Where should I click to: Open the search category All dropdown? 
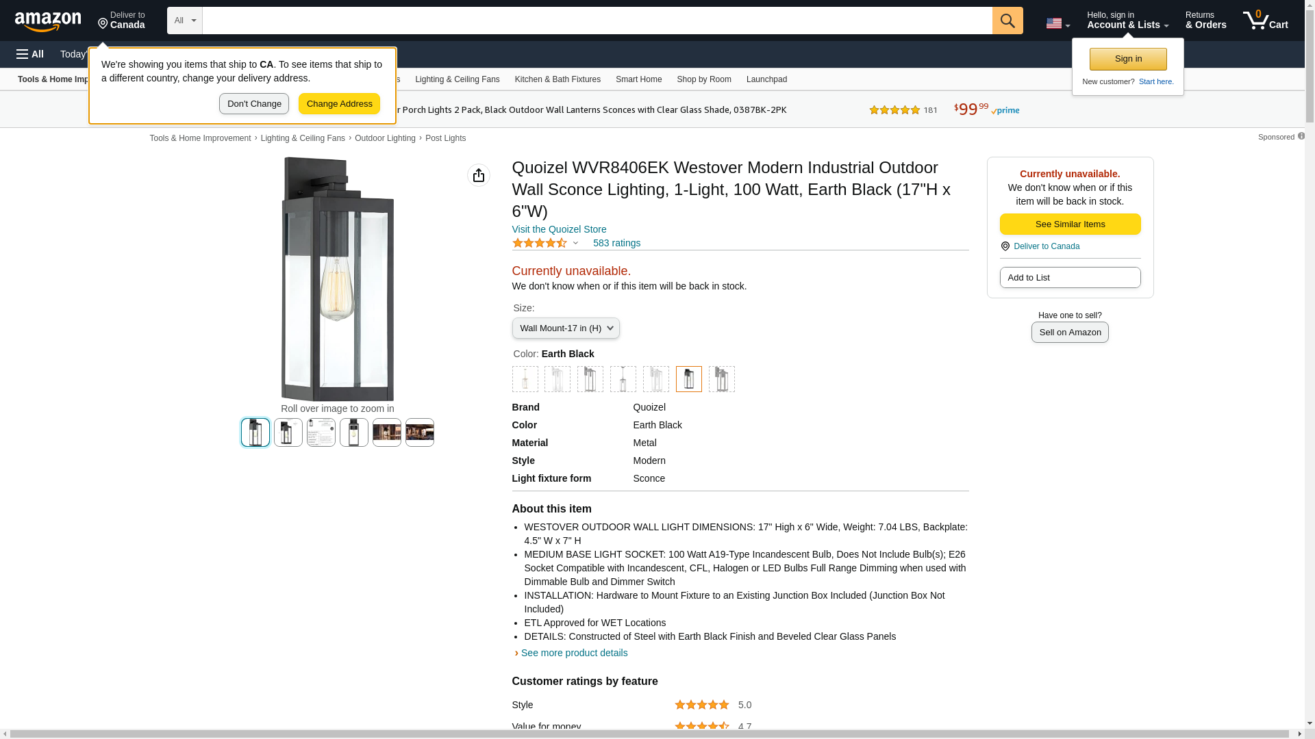[184, 21]
